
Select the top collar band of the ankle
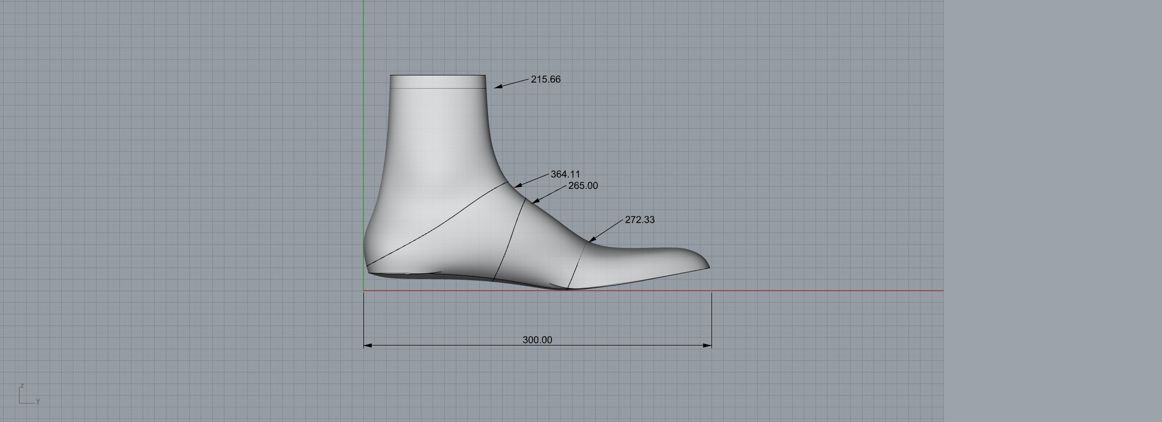pos(437,82)
